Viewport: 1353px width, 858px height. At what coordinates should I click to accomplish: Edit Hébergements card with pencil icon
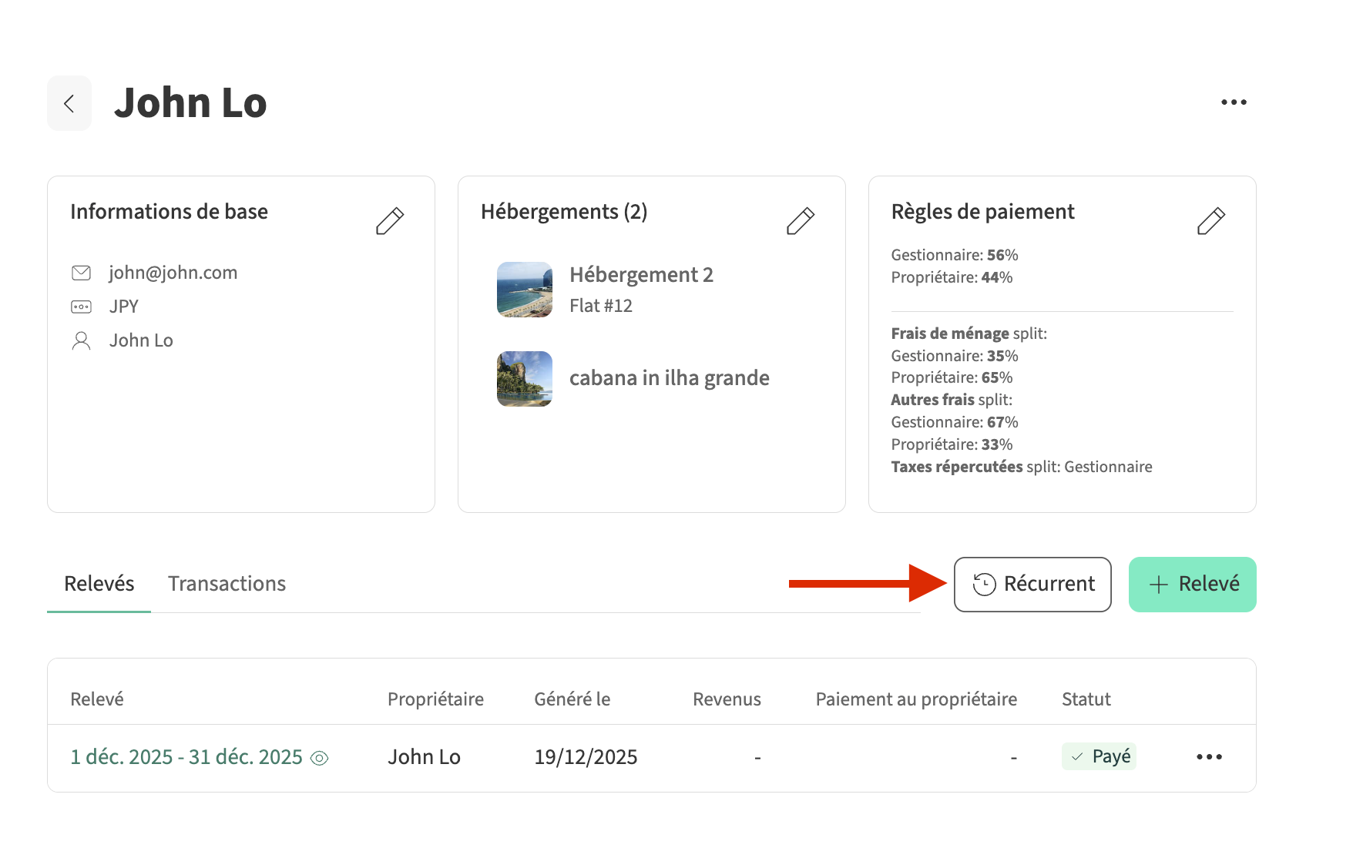point(800,221)
